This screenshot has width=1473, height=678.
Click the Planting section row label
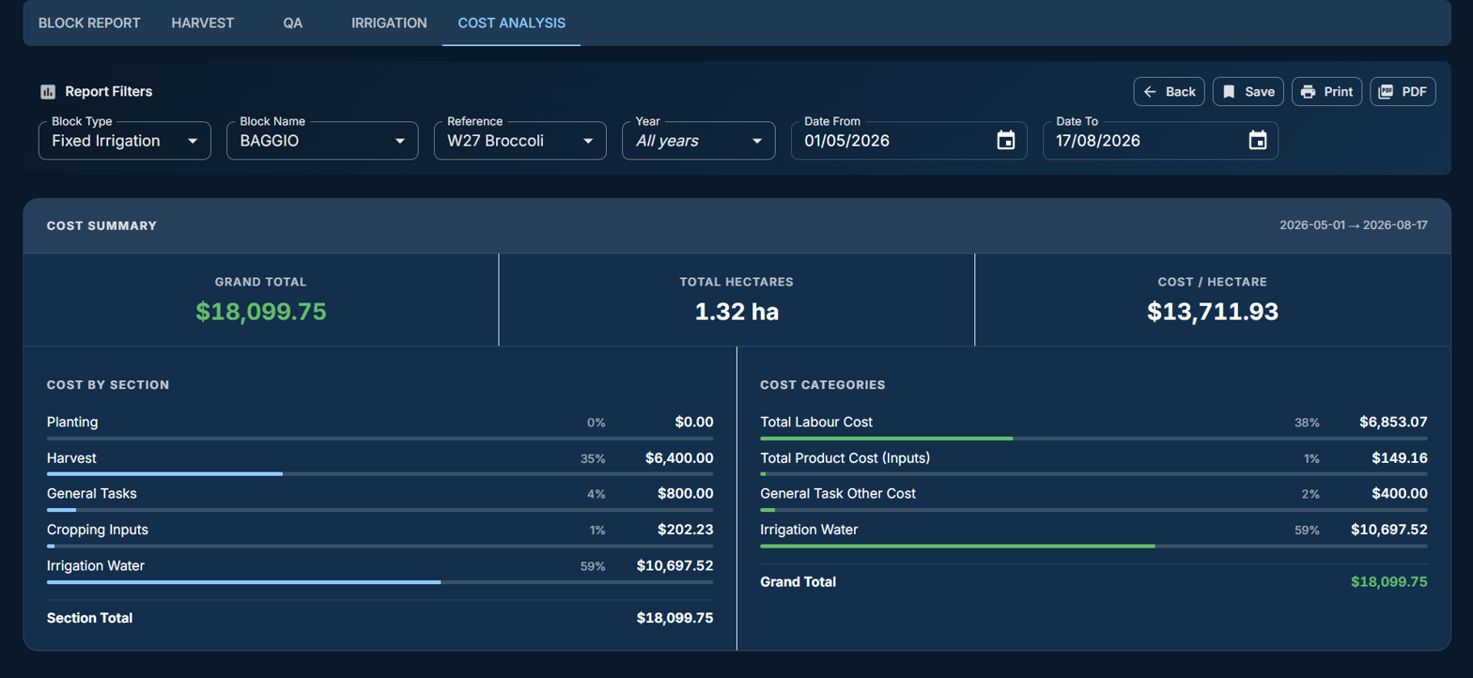coord(72,423)
